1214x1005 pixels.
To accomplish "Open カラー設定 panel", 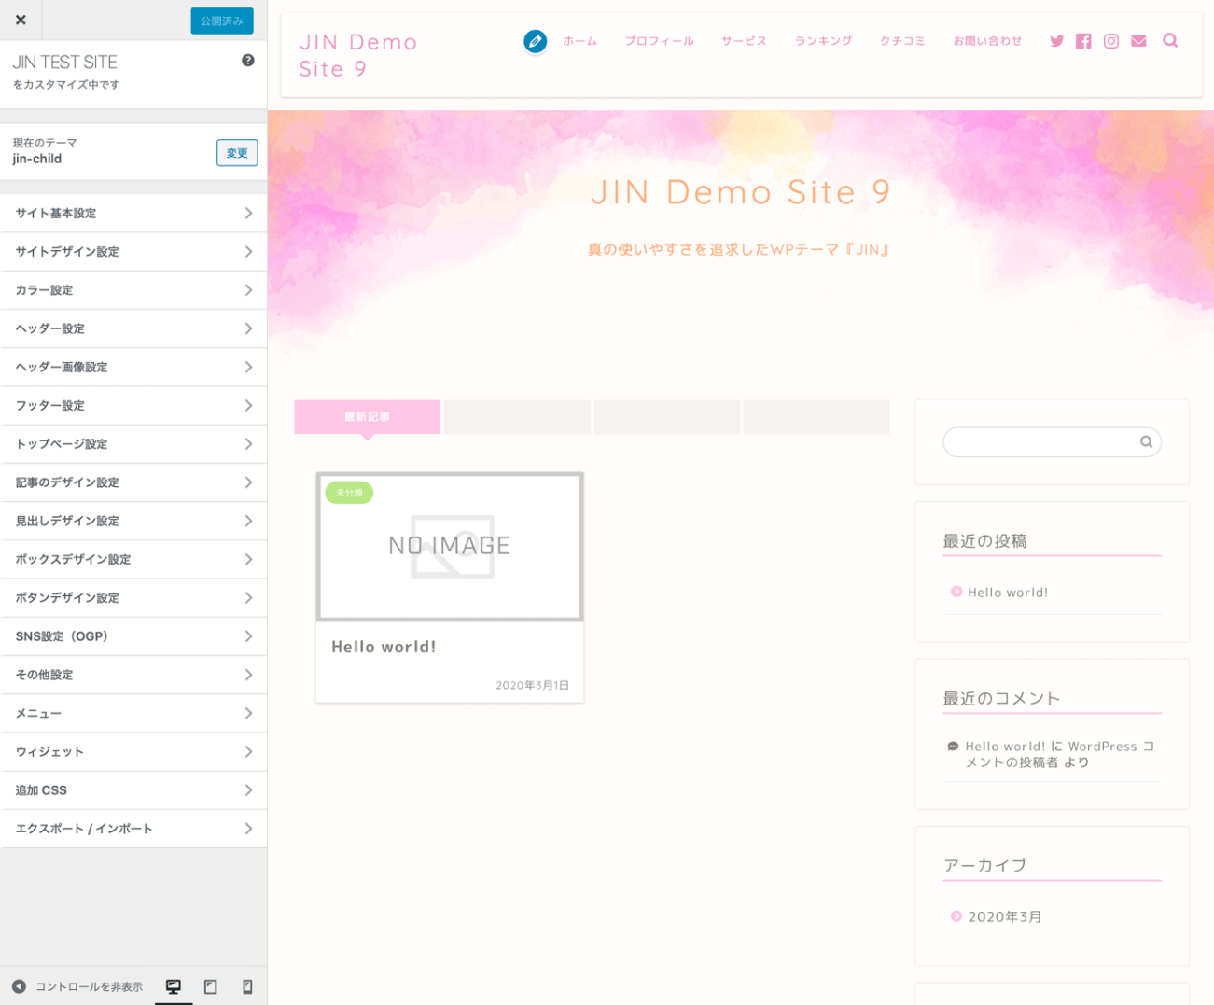I will pyautogui.click(x=133, y=290).
